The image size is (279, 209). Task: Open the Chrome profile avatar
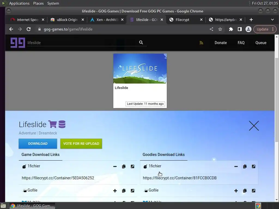pyautogui.click(x=248, y=29)
